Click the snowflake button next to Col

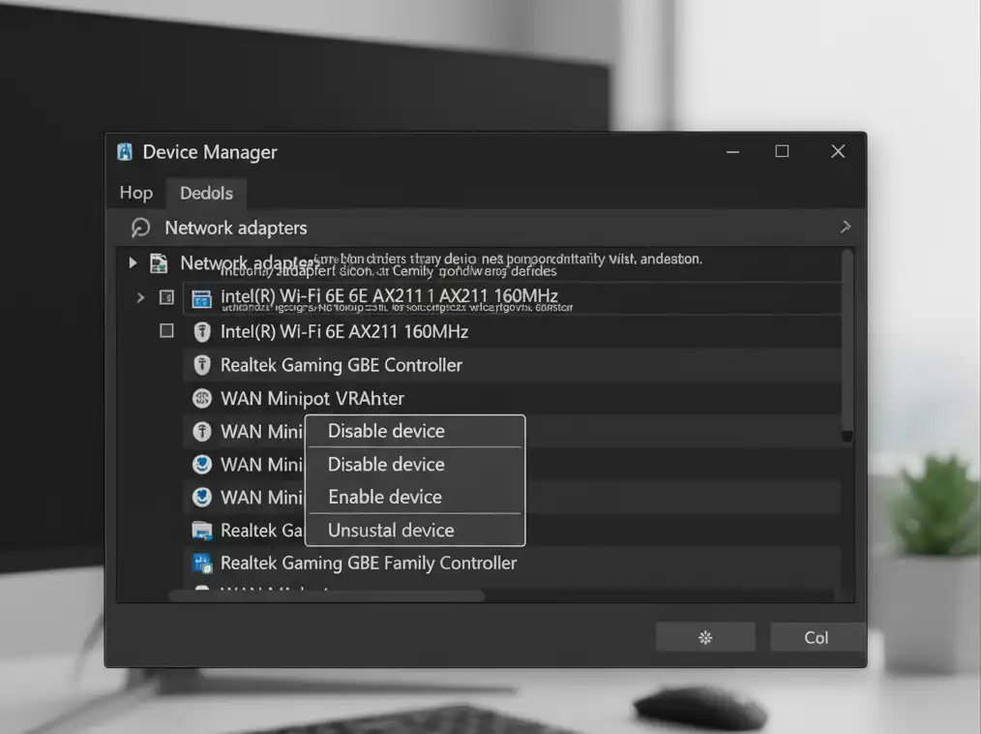(705, 637)
